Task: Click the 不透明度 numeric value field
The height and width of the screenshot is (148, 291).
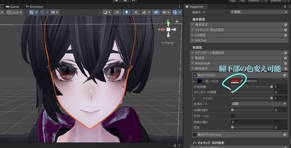Action: pos(280,87)
